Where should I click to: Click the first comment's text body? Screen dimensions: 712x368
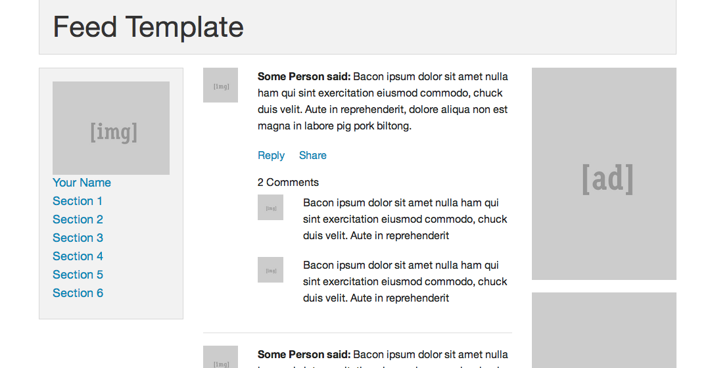click(404, 219)
